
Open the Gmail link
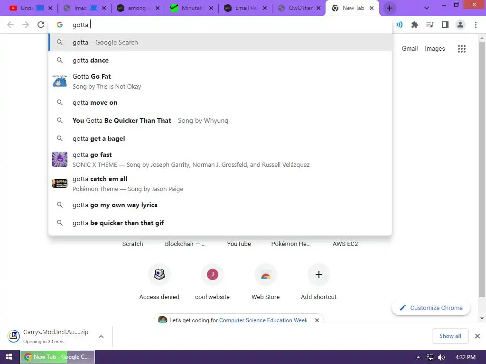coord(410,49)
